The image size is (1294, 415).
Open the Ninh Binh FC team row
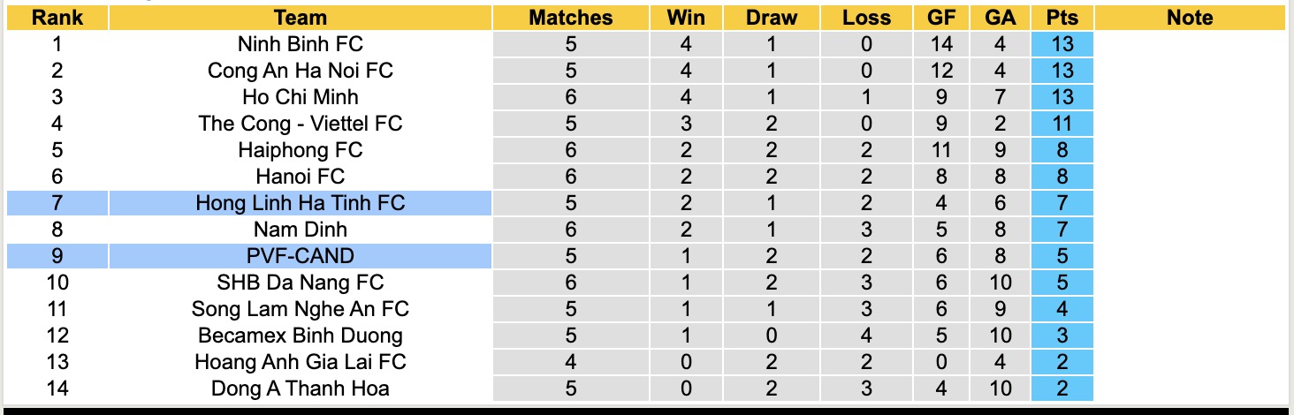[301, 44]
